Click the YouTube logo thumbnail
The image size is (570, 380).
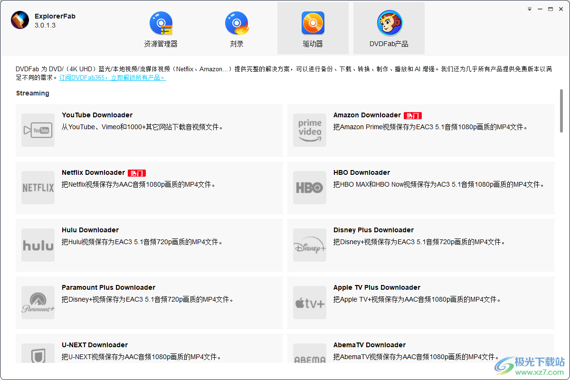pyautogui.click(x=38, y=130)
